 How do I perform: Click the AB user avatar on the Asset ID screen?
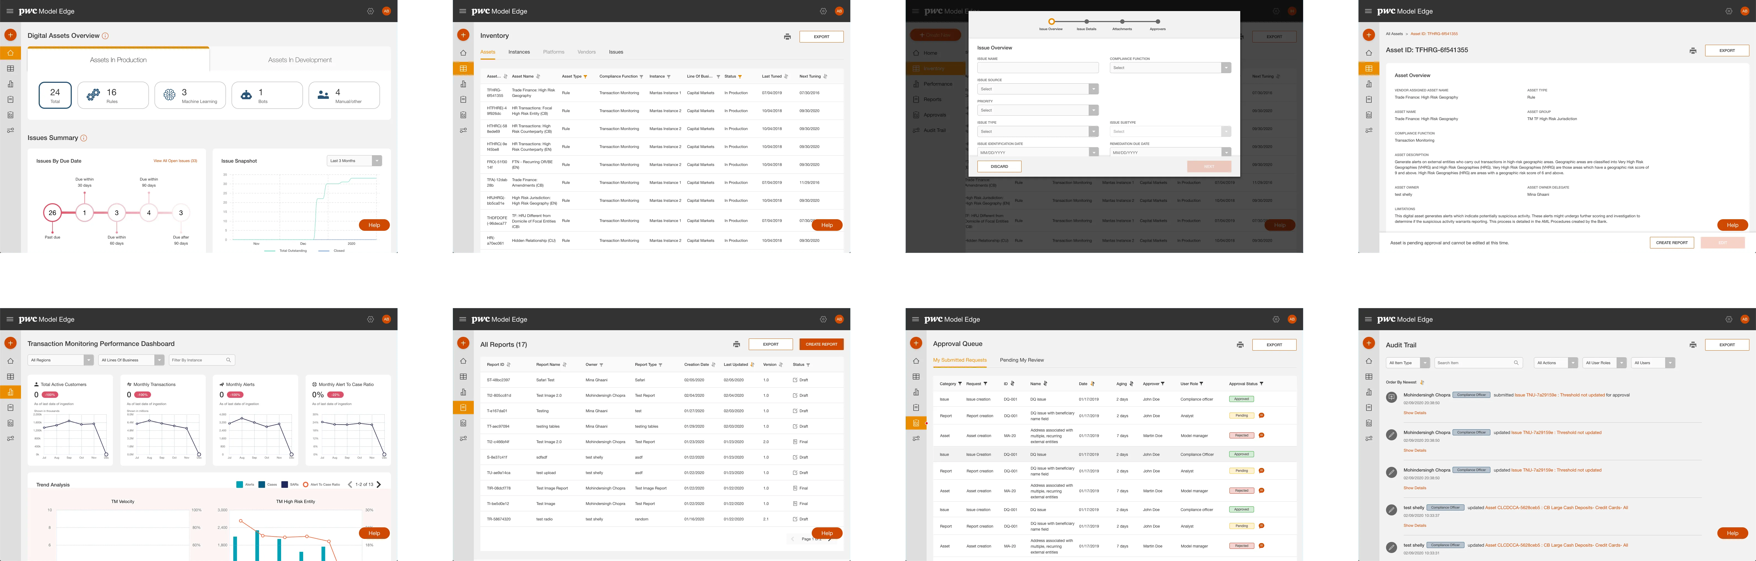pyautogui.click(x=1744, y=11)
